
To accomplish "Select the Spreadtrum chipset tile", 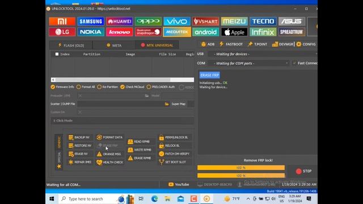I will click(292, 32).
